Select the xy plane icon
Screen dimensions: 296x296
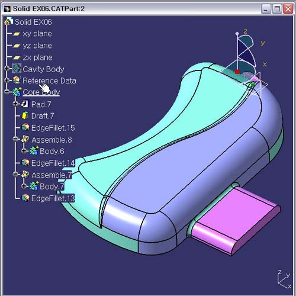[17, 34]
